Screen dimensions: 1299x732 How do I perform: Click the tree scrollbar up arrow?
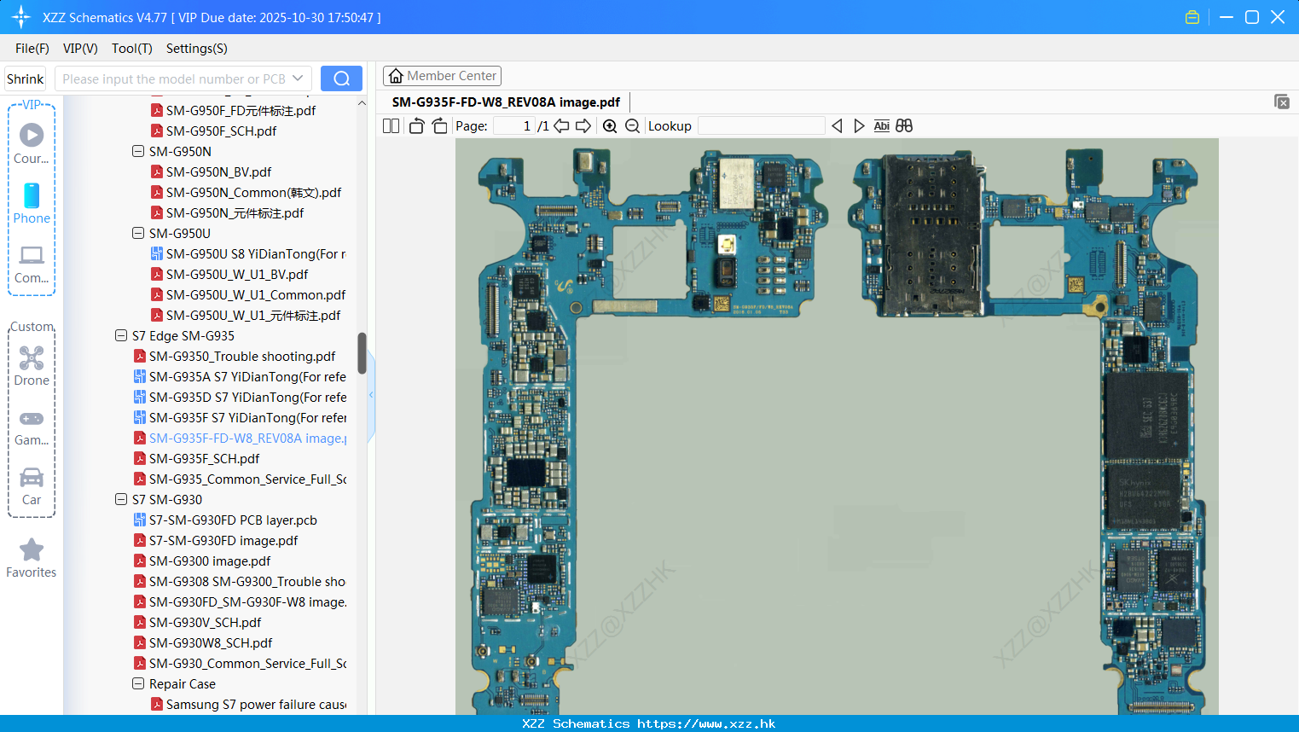click(x=362, y=103)
